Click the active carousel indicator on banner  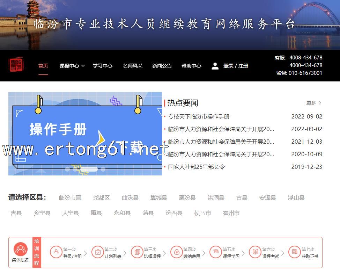[x=89, y=169]
